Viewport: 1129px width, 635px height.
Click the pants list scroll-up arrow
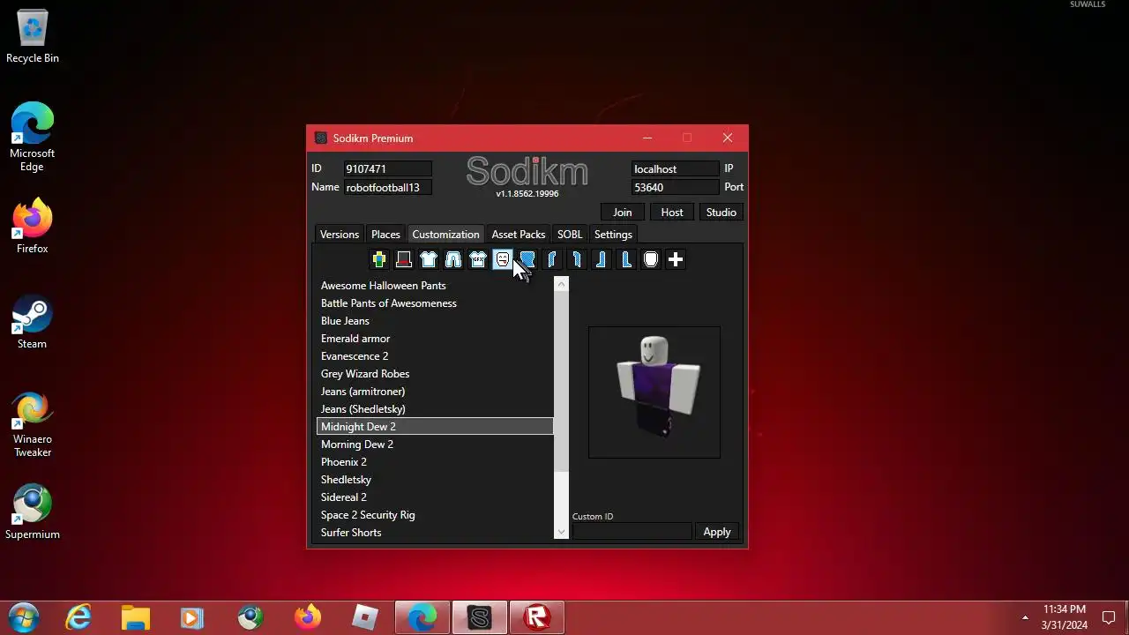561,284
